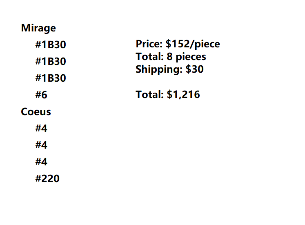Select the first #1B30 item under Mirage

point(50,45)
